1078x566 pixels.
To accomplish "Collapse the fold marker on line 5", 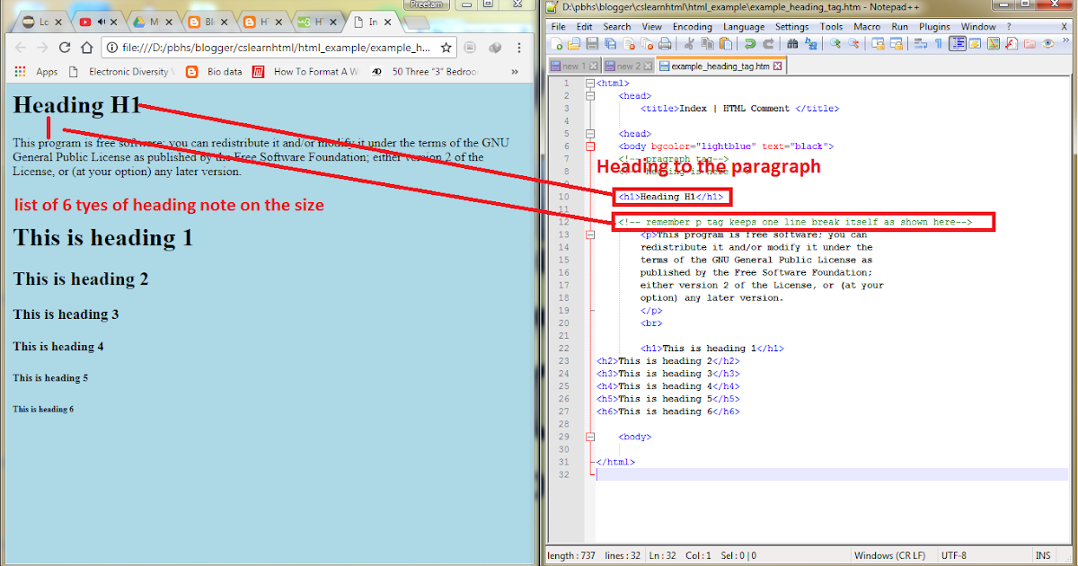I will (x=589, y=134).
